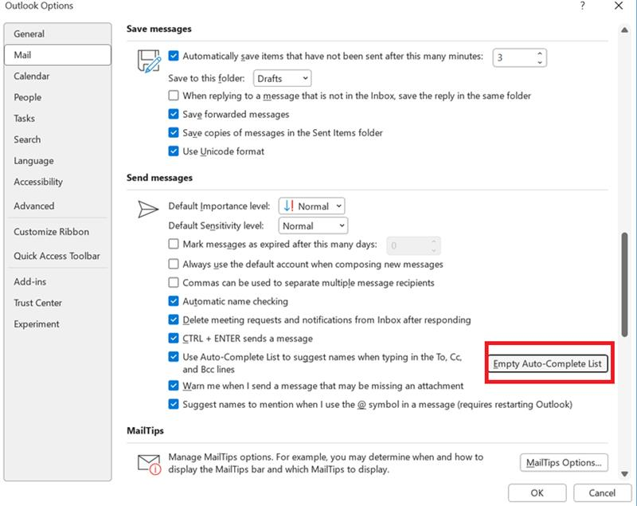
Task: Check Always use the default account option
Action: 174,264
